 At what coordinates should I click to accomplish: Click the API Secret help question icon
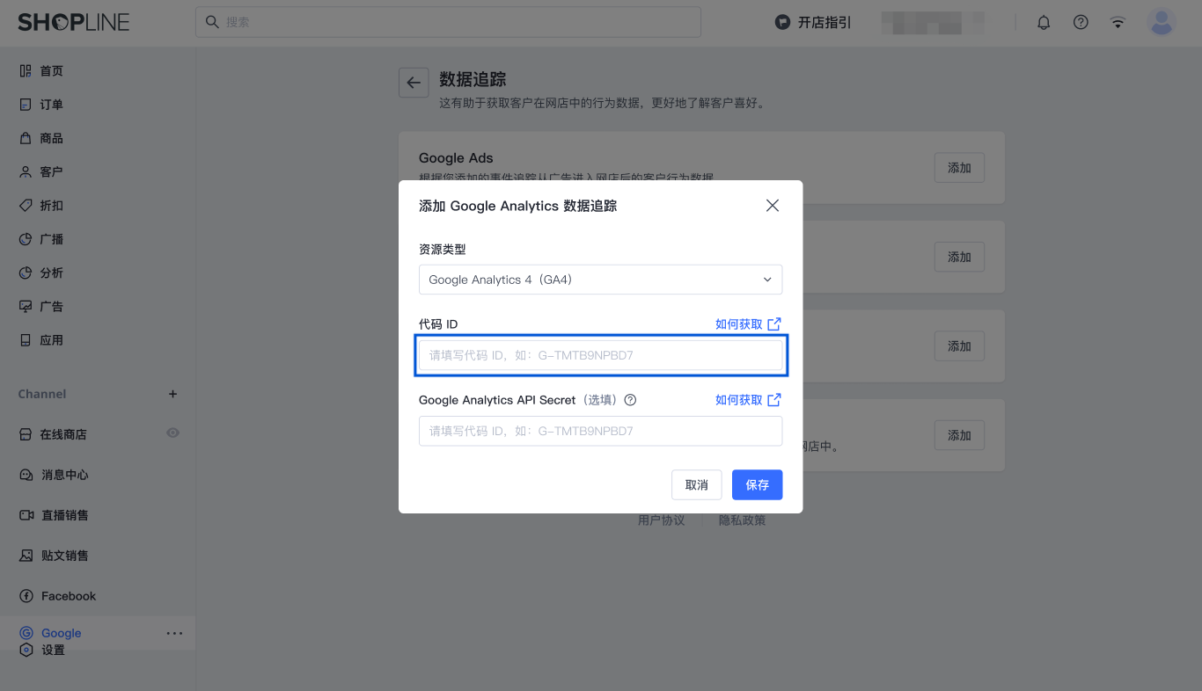tap(630, 400)
